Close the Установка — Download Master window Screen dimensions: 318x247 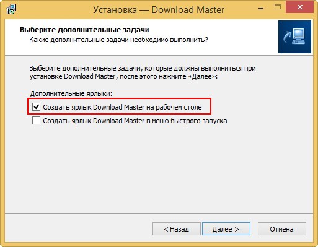[299, 7]
